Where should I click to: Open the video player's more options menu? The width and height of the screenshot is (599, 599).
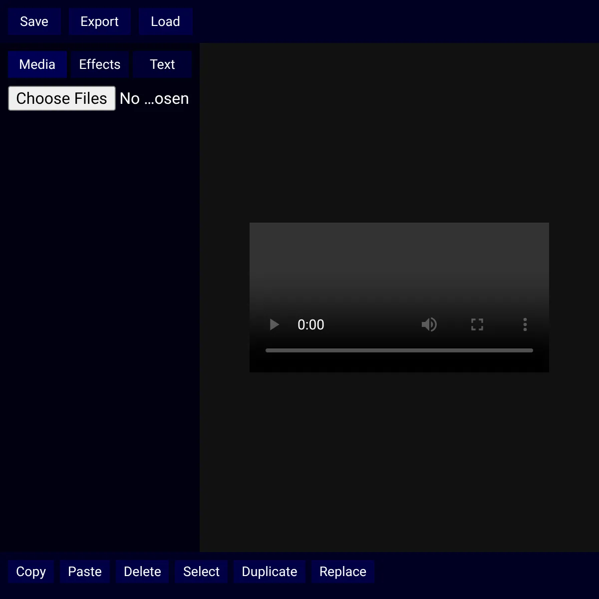525,324
